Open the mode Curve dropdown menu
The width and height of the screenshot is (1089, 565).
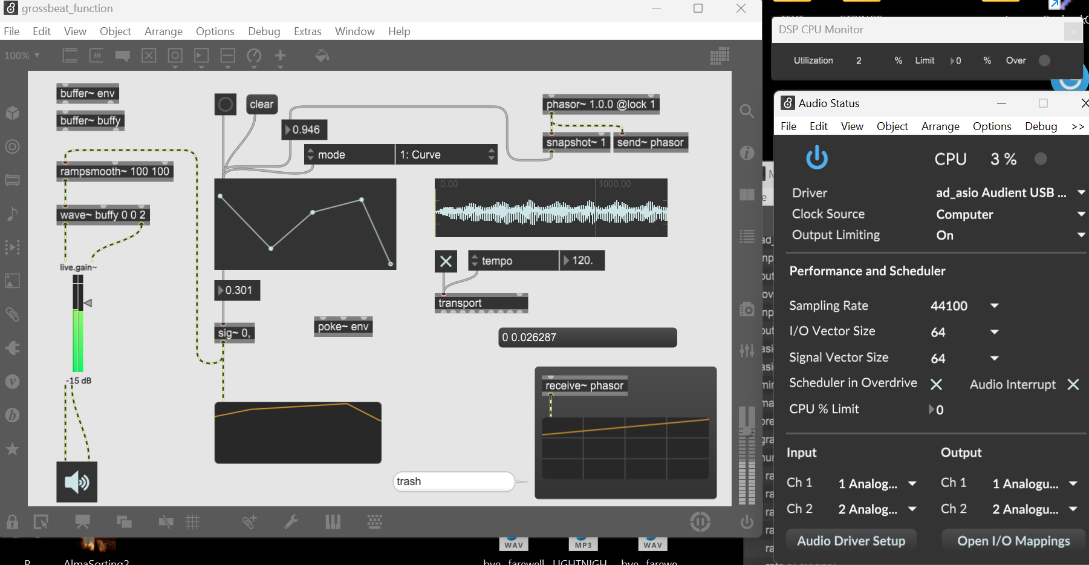tap(446, 155)
